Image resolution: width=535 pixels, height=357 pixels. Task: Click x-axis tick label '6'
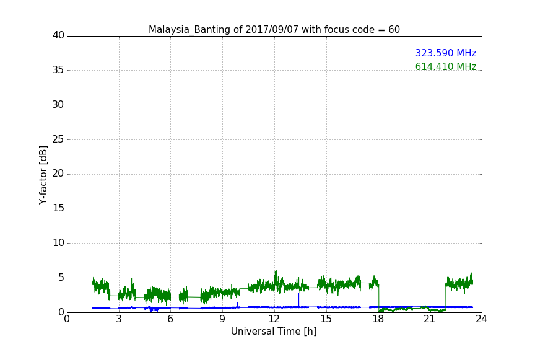point(170,319)
